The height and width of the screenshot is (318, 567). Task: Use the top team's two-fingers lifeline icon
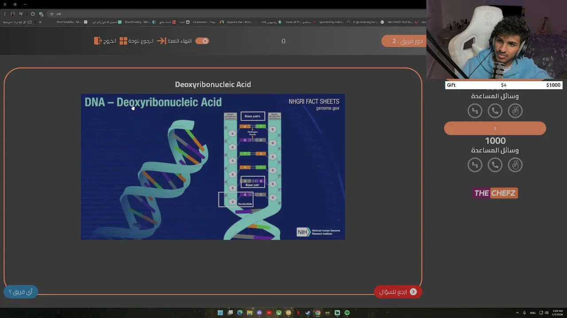pos(515,110)
